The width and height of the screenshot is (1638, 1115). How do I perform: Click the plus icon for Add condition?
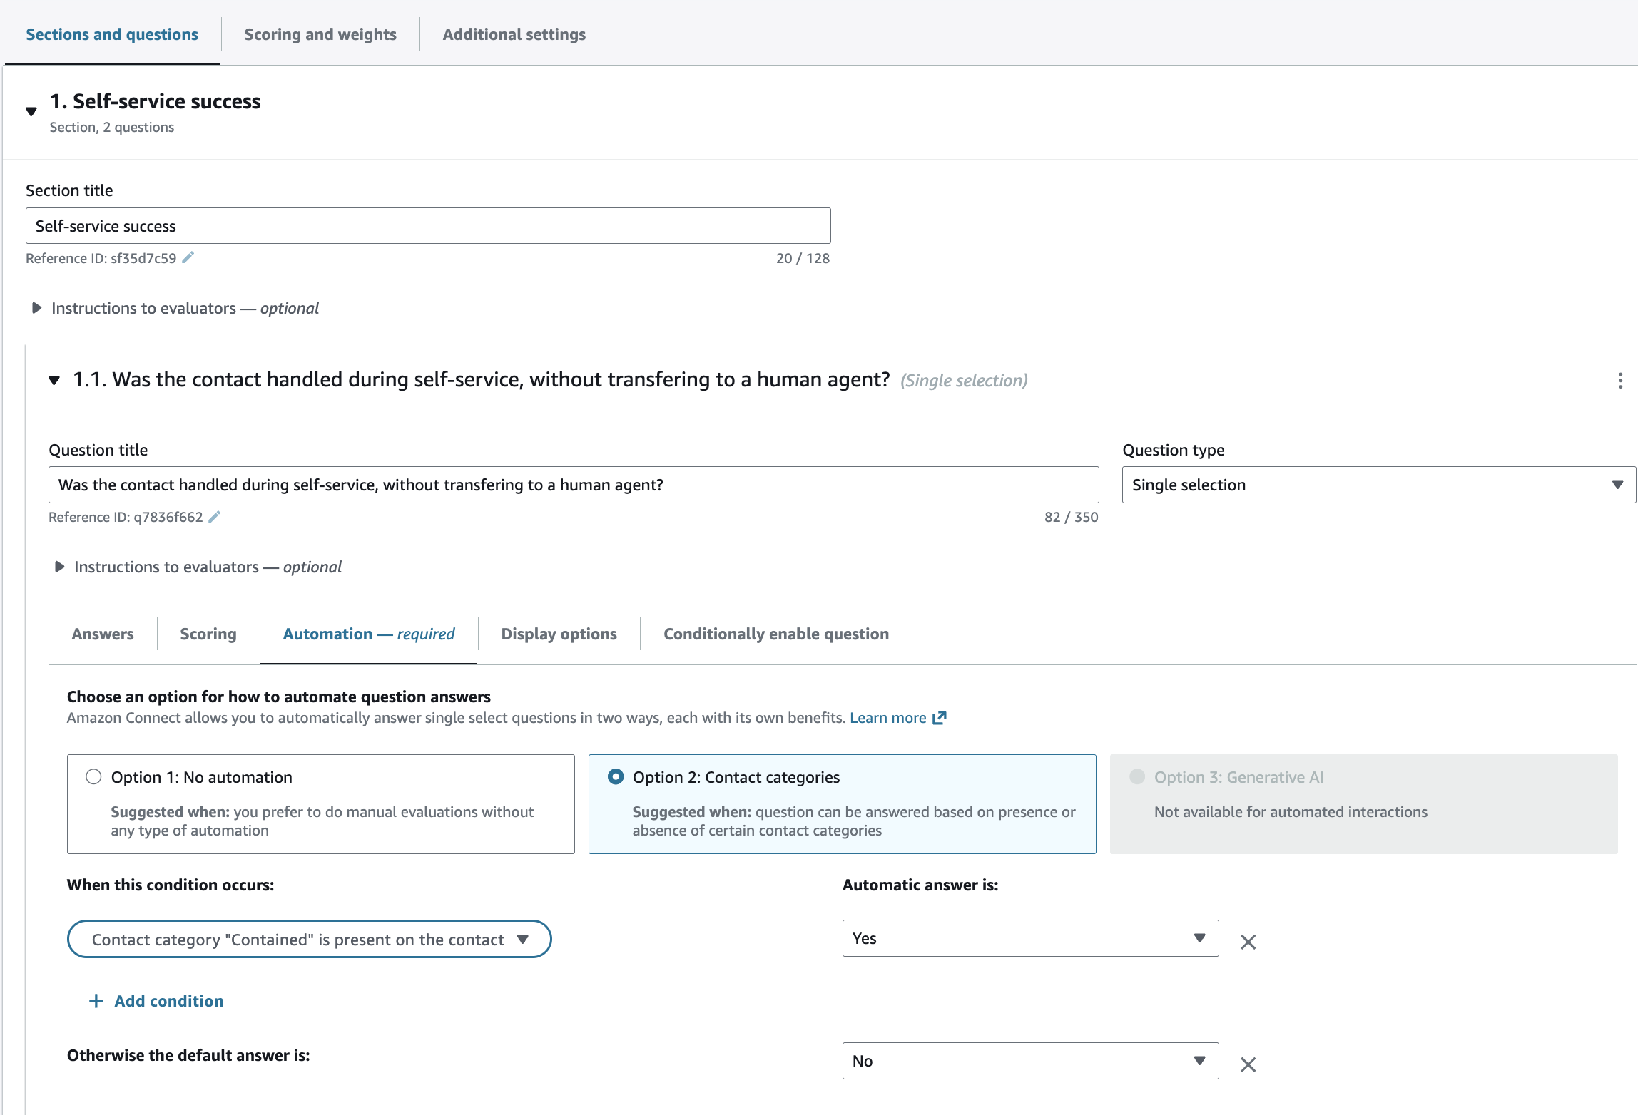click(x=96, y=1001)
